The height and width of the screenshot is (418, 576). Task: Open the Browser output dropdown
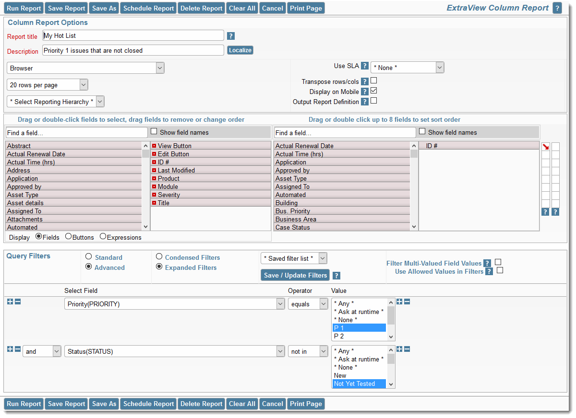click(x=86, y=68)
